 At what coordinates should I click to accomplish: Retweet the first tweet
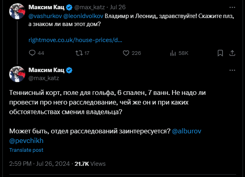[78, 53]
